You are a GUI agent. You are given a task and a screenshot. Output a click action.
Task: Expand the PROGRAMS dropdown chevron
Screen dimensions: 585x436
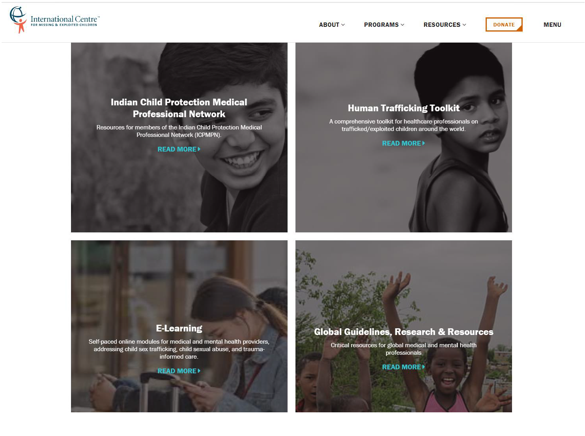click(402, 25)
